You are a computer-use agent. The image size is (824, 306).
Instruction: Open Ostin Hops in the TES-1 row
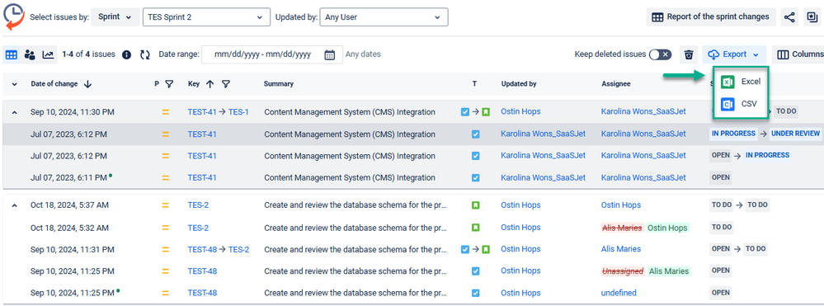point(520,111)
